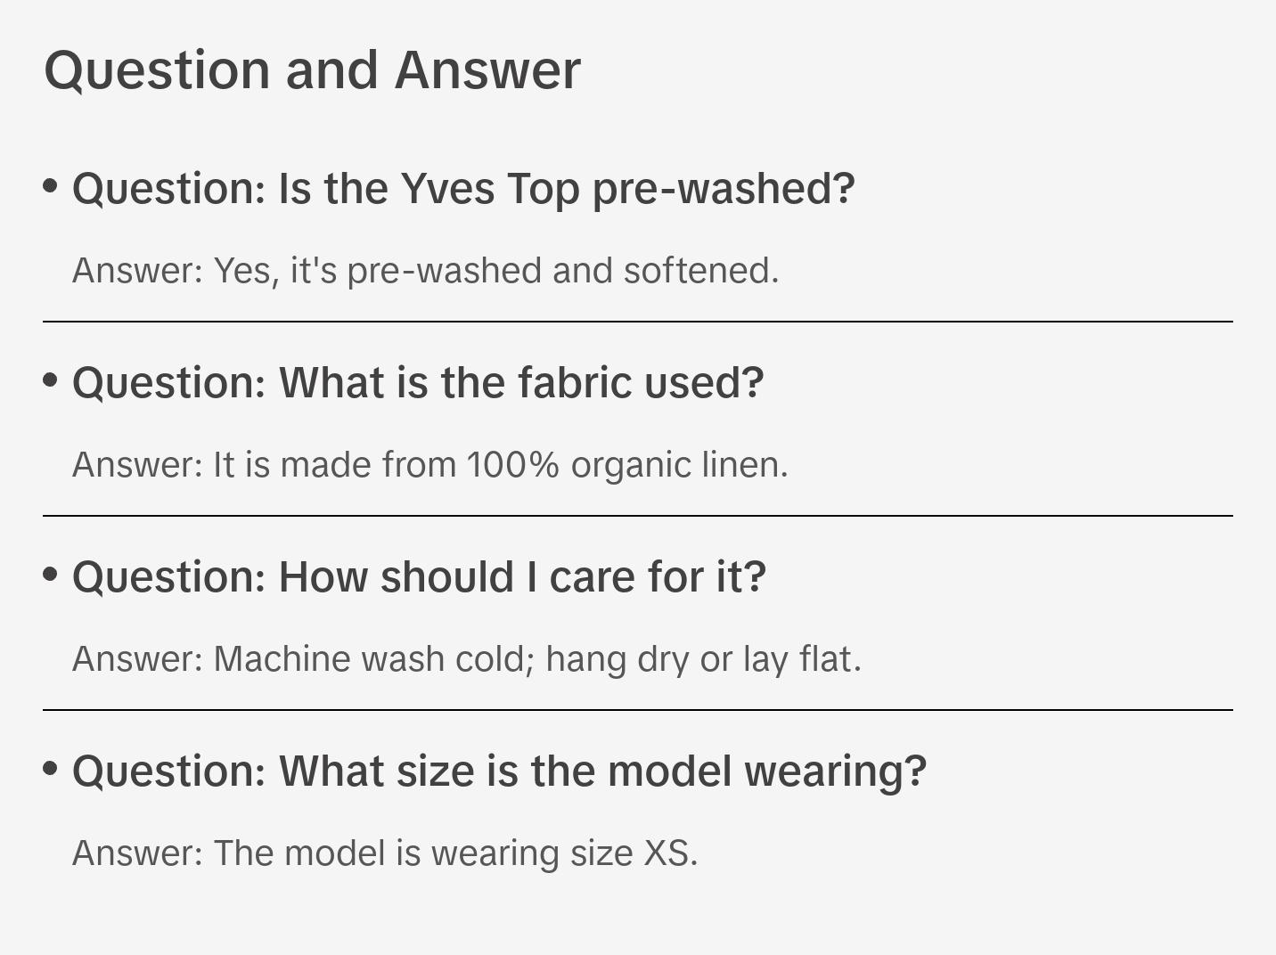This screenshot has width=1276, height=955.
Task: Click the hang dry or lay flat answer
Action: click(x=466, y=659)
